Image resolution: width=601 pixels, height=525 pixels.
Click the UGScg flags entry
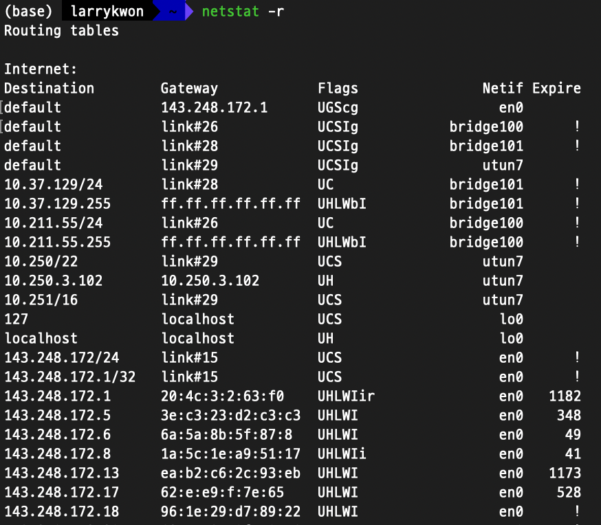(x=338, y=108)
